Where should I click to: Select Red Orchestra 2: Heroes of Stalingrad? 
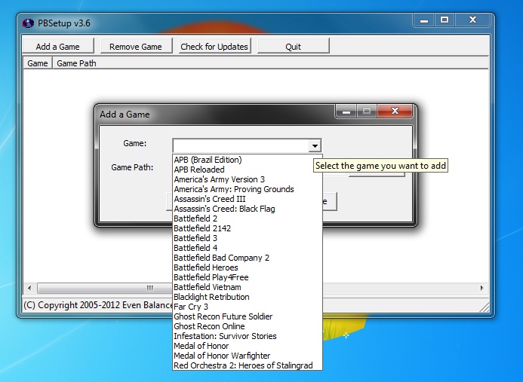pyautogui.click(x=247, y=365)
